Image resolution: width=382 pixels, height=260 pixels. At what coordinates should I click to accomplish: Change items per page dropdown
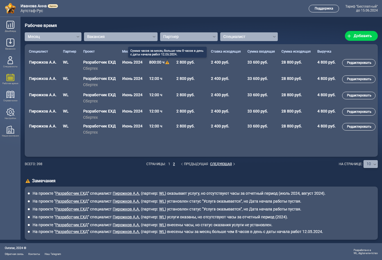[370, 164]
